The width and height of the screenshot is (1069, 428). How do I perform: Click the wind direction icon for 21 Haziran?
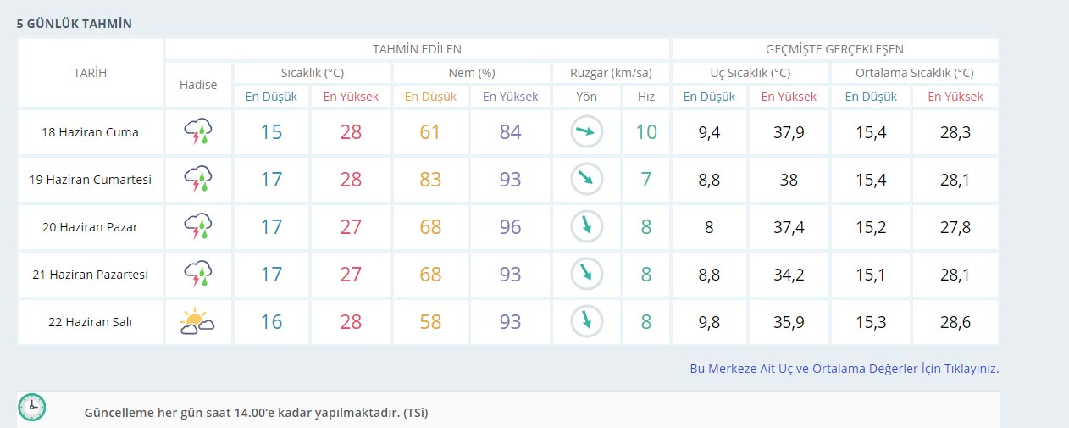tap(586, 275)
